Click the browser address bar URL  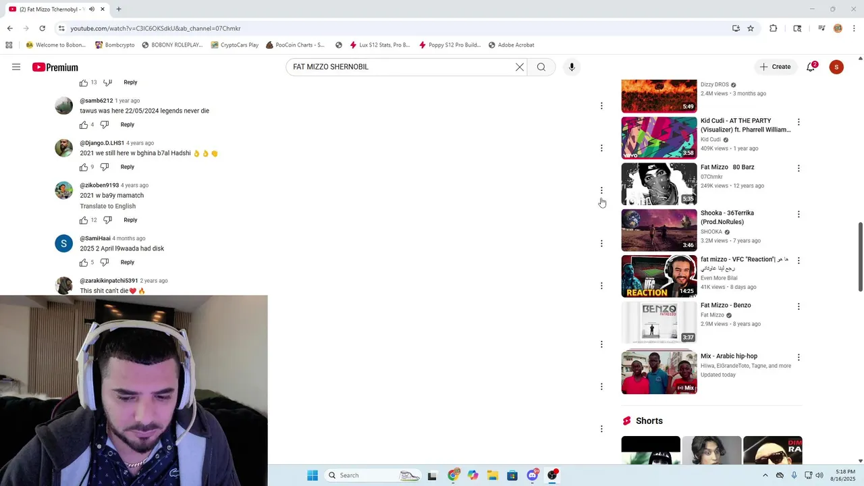[155, 28]
